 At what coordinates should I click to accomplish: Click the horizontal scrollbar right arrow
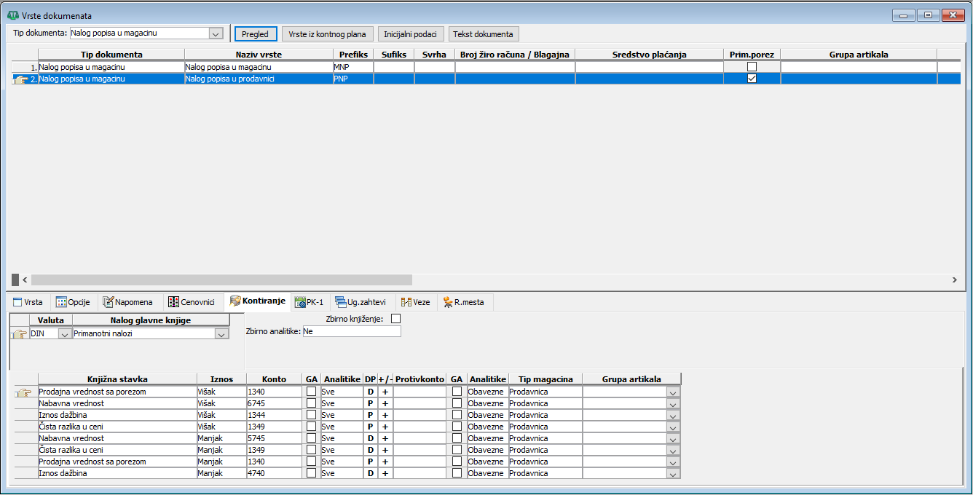pyautogui.click(x=954, y=280)
